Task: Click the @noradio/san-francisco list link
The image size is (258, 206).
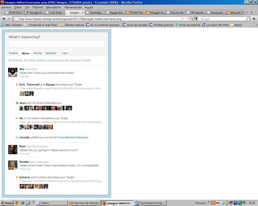Action: [73, 137]
